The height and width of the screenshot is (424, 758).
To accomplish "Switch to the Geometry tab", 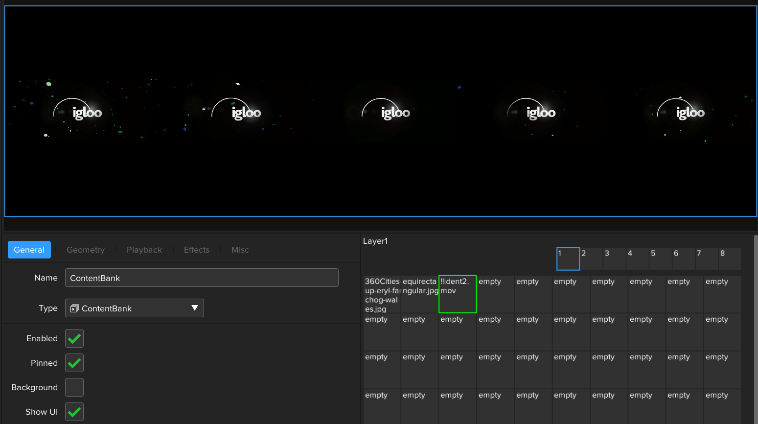I will coord(86,250).
